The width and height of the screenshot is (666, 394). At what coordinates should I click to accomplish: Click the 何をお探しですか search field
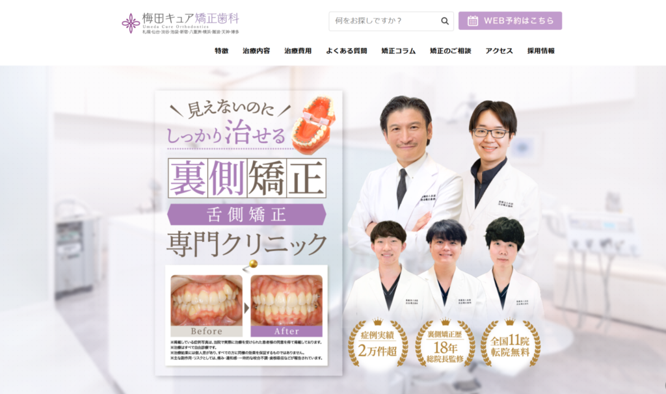point(382,21)
